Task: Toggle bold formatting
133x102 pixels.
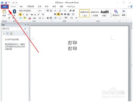Action: (x=20, y=14)
